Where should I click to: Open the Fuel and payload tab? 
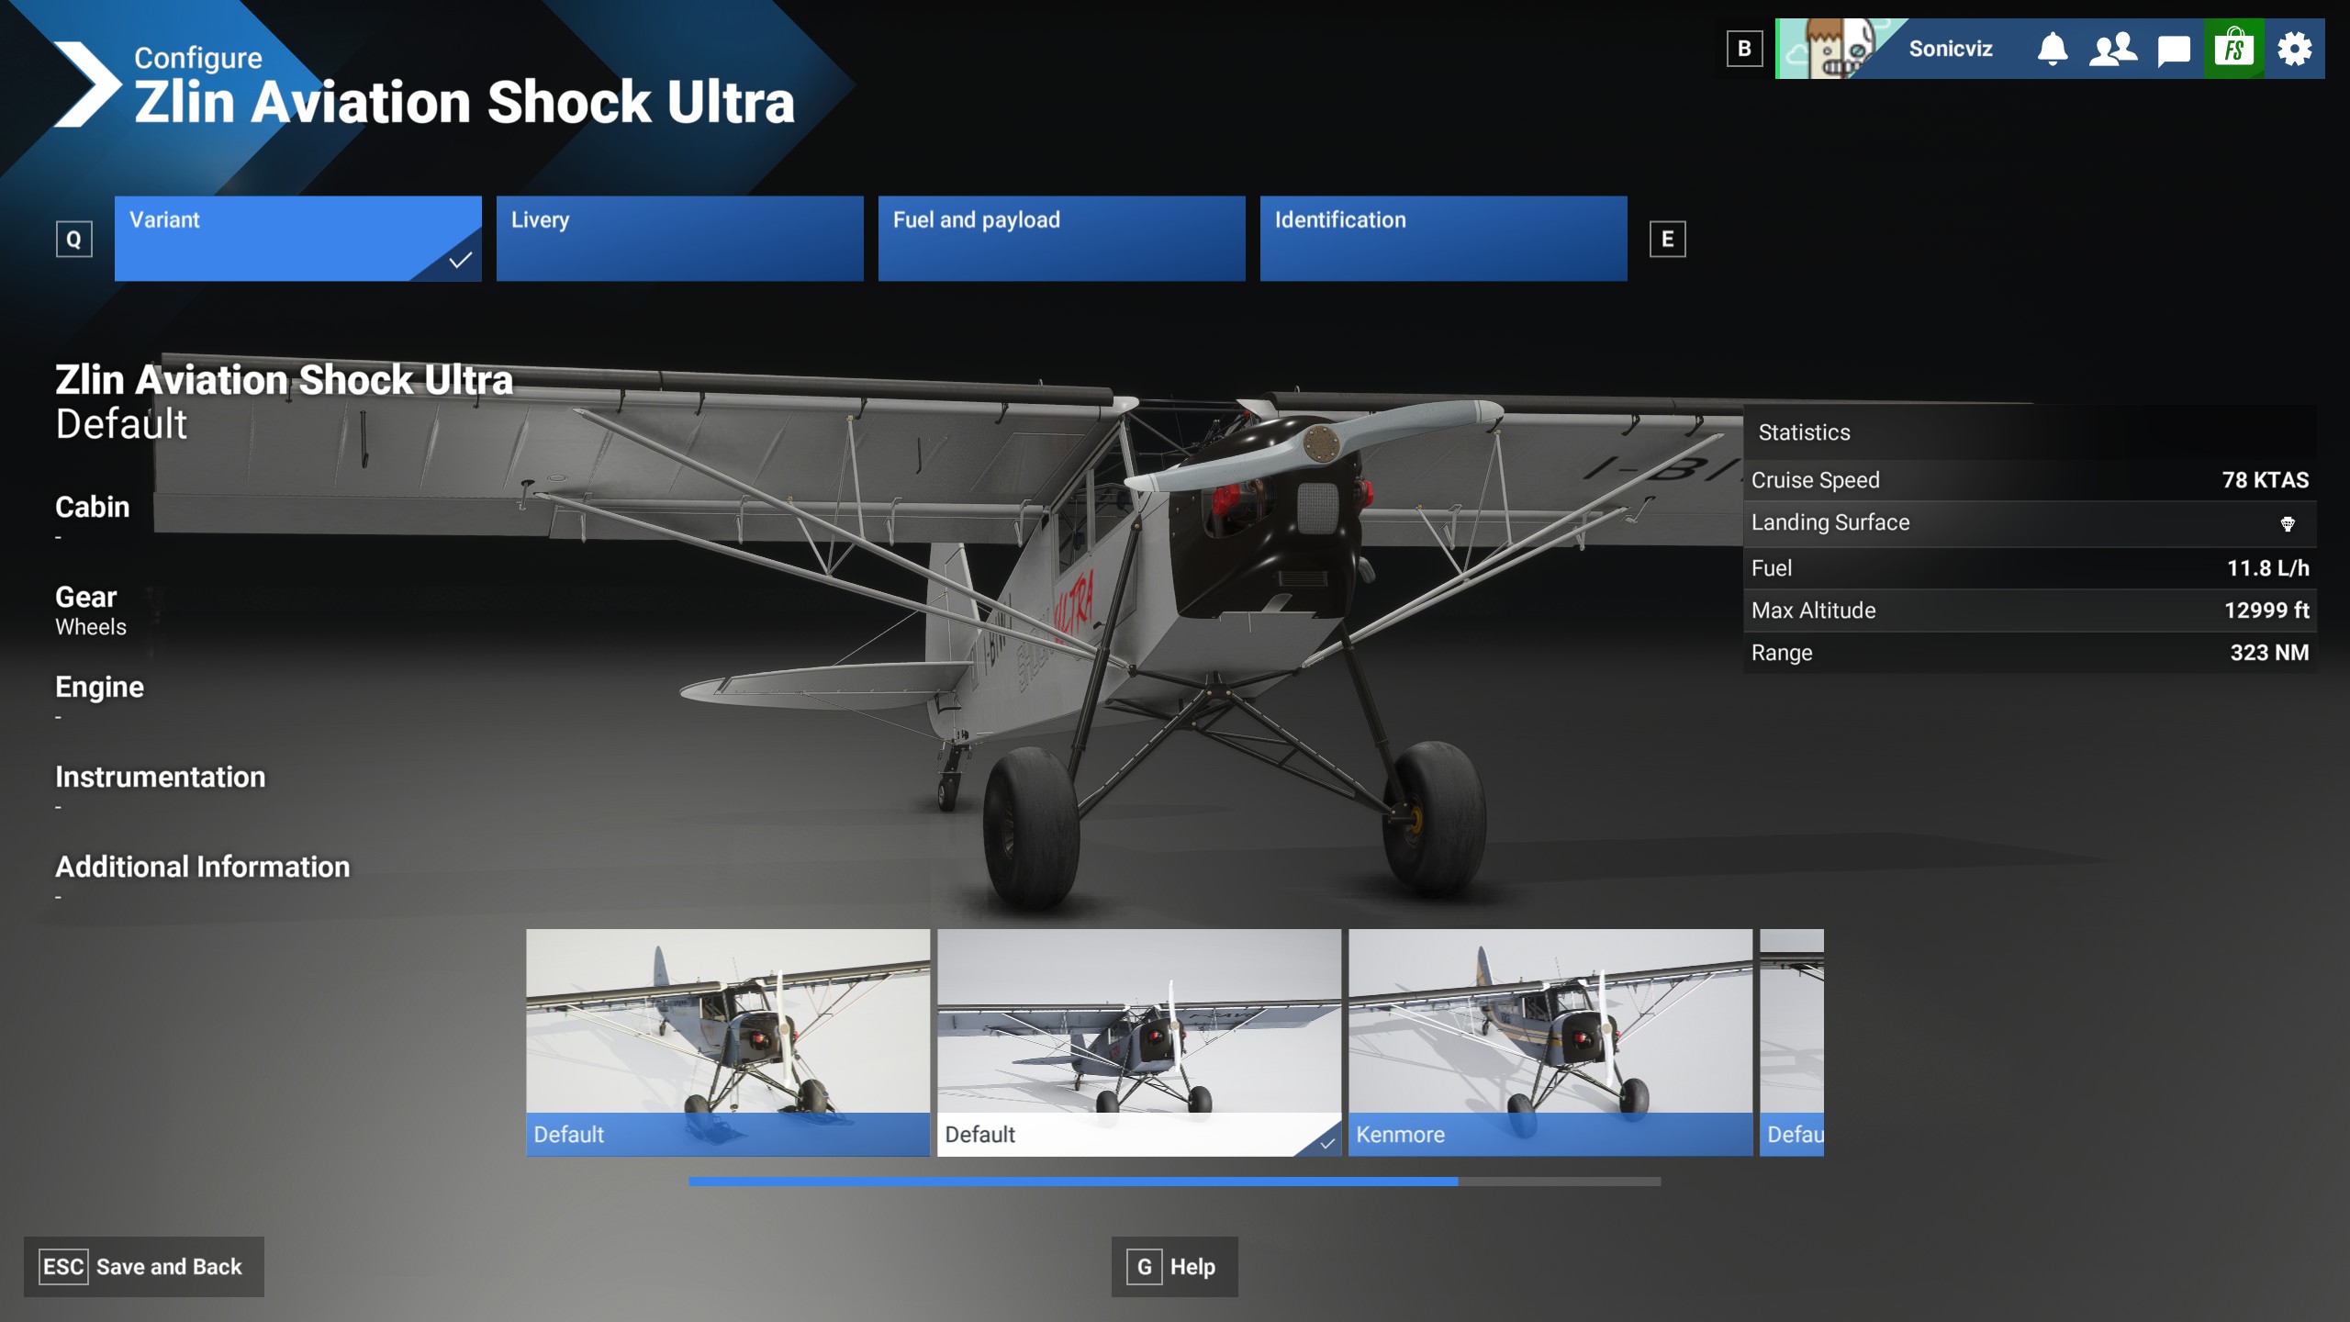[1061, 239]
